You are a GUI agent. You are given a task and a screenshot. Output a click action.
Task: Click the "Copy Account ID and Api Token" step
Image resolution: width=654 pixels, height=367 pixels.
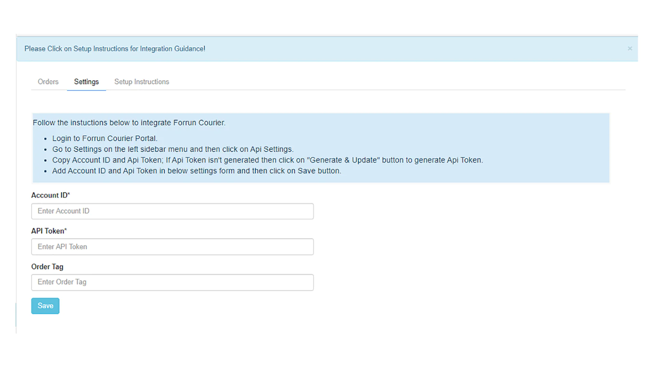tap(267, 160)
